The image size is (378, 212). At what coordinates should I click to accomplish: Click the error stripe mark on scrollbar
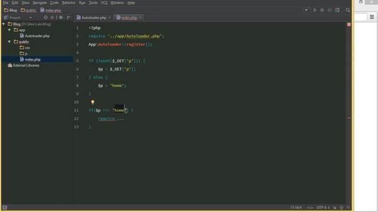tap(349, 118)
